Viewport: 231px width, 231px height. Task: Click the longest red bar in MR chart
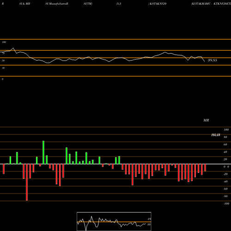pos(27,182)
